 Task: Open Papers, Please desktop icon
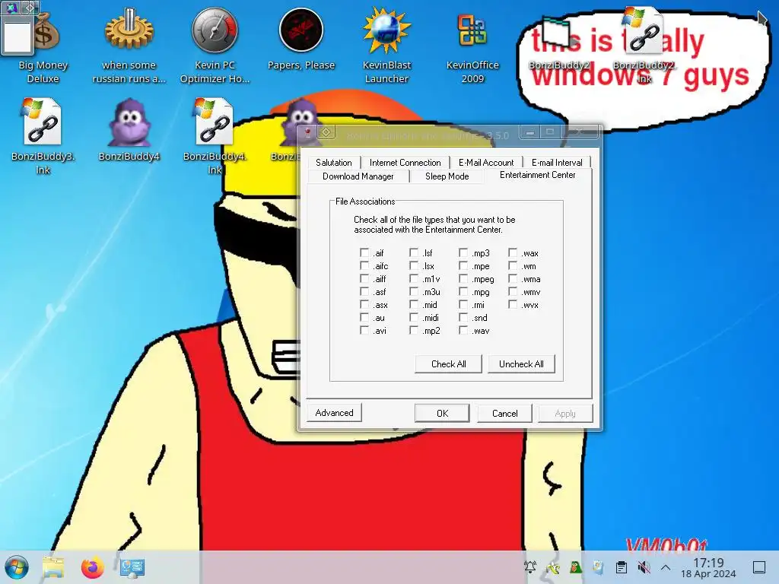click(301, 40)
